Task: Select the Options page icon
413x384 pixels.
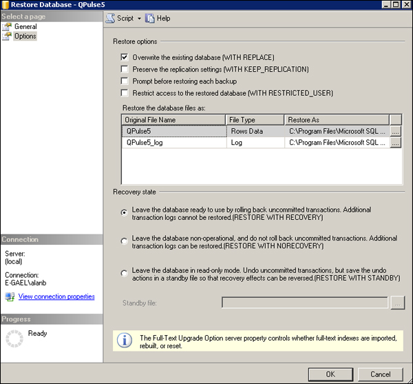Action: click(x=7, y=36)
